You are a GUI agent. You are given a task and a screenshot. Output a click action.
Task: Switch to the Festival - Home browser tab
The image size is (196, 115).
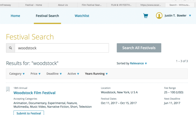tap(33, 5)
